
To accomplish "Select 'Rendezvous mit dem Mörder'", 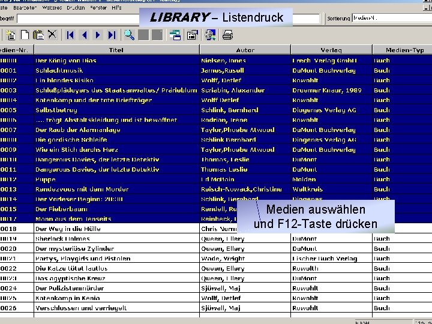I will 82,189.
